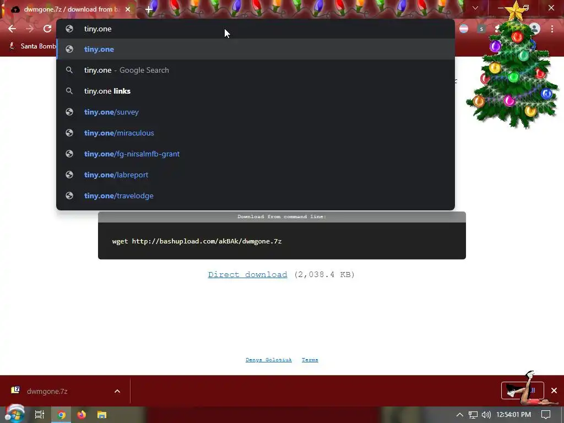This screenshot has height=423, width=564.
Task: Close the dwmgone.7z browser tab
Action: click(x=128, y=9)
